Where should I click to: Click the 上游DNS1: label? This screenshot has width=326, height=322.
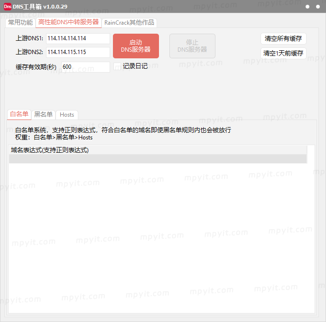29,38
